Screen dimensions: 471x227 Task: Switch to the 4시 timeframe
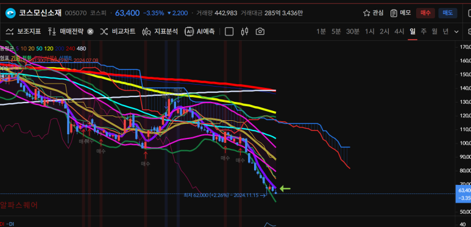399,31
